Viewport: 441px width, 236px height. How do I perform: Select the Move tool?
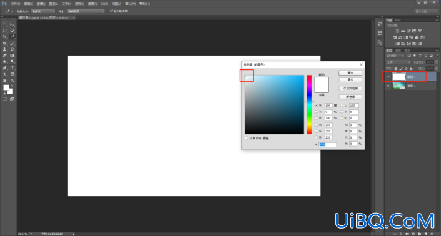point(13,24)
